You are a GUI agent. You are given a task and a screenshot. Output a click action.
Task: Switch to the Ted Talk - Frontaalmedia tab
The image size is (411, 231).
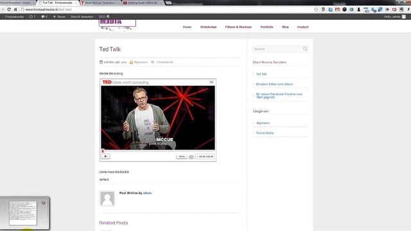[x=57, y=3]
